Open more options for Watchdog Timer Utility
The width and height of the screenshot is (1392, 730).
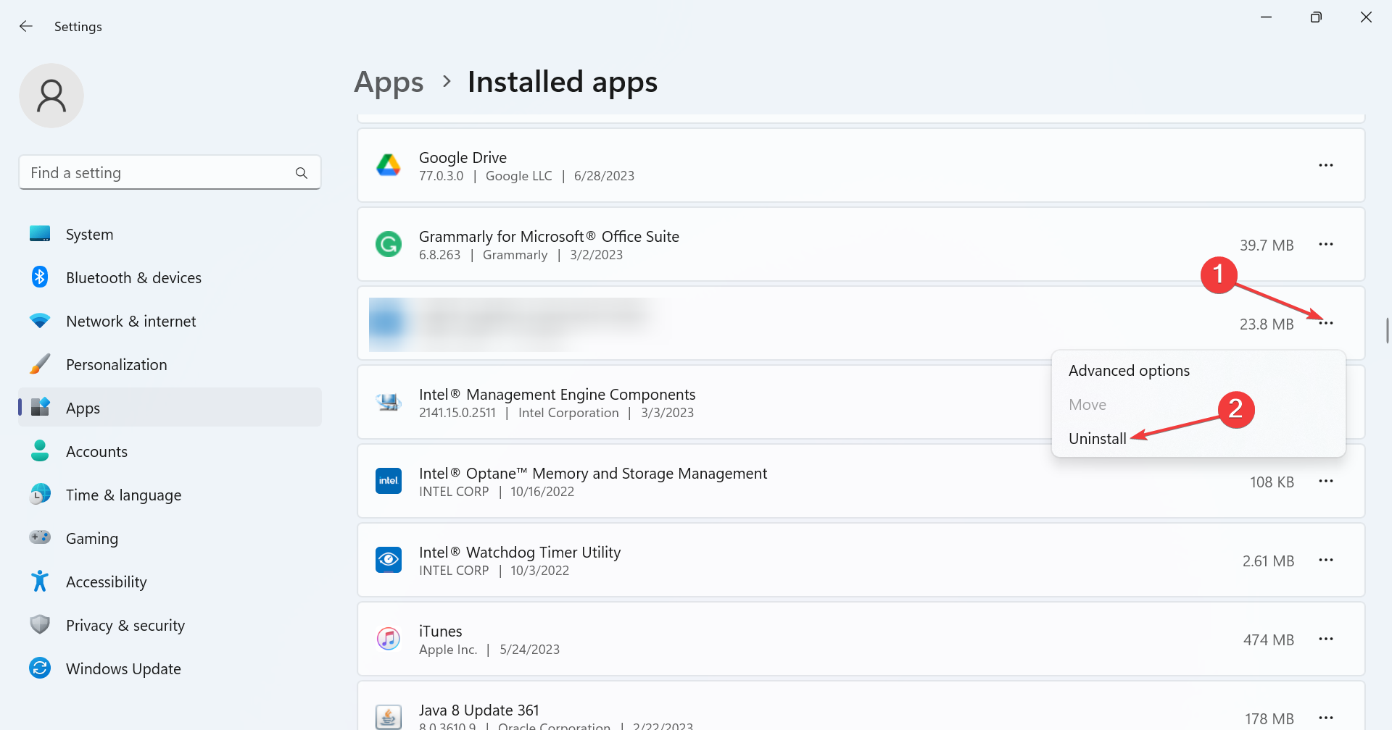(1326, 560)
